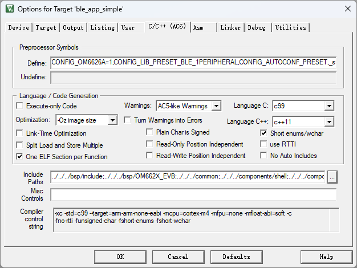Enable Execute-only Code checkbox
The height and width of the screenshot is (268, 357).
20,106
